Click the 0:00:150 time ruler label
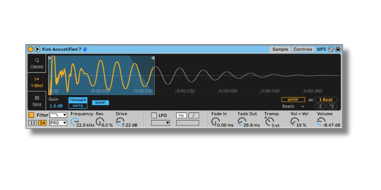The image size is (381, 190). (x=186, y=91)
